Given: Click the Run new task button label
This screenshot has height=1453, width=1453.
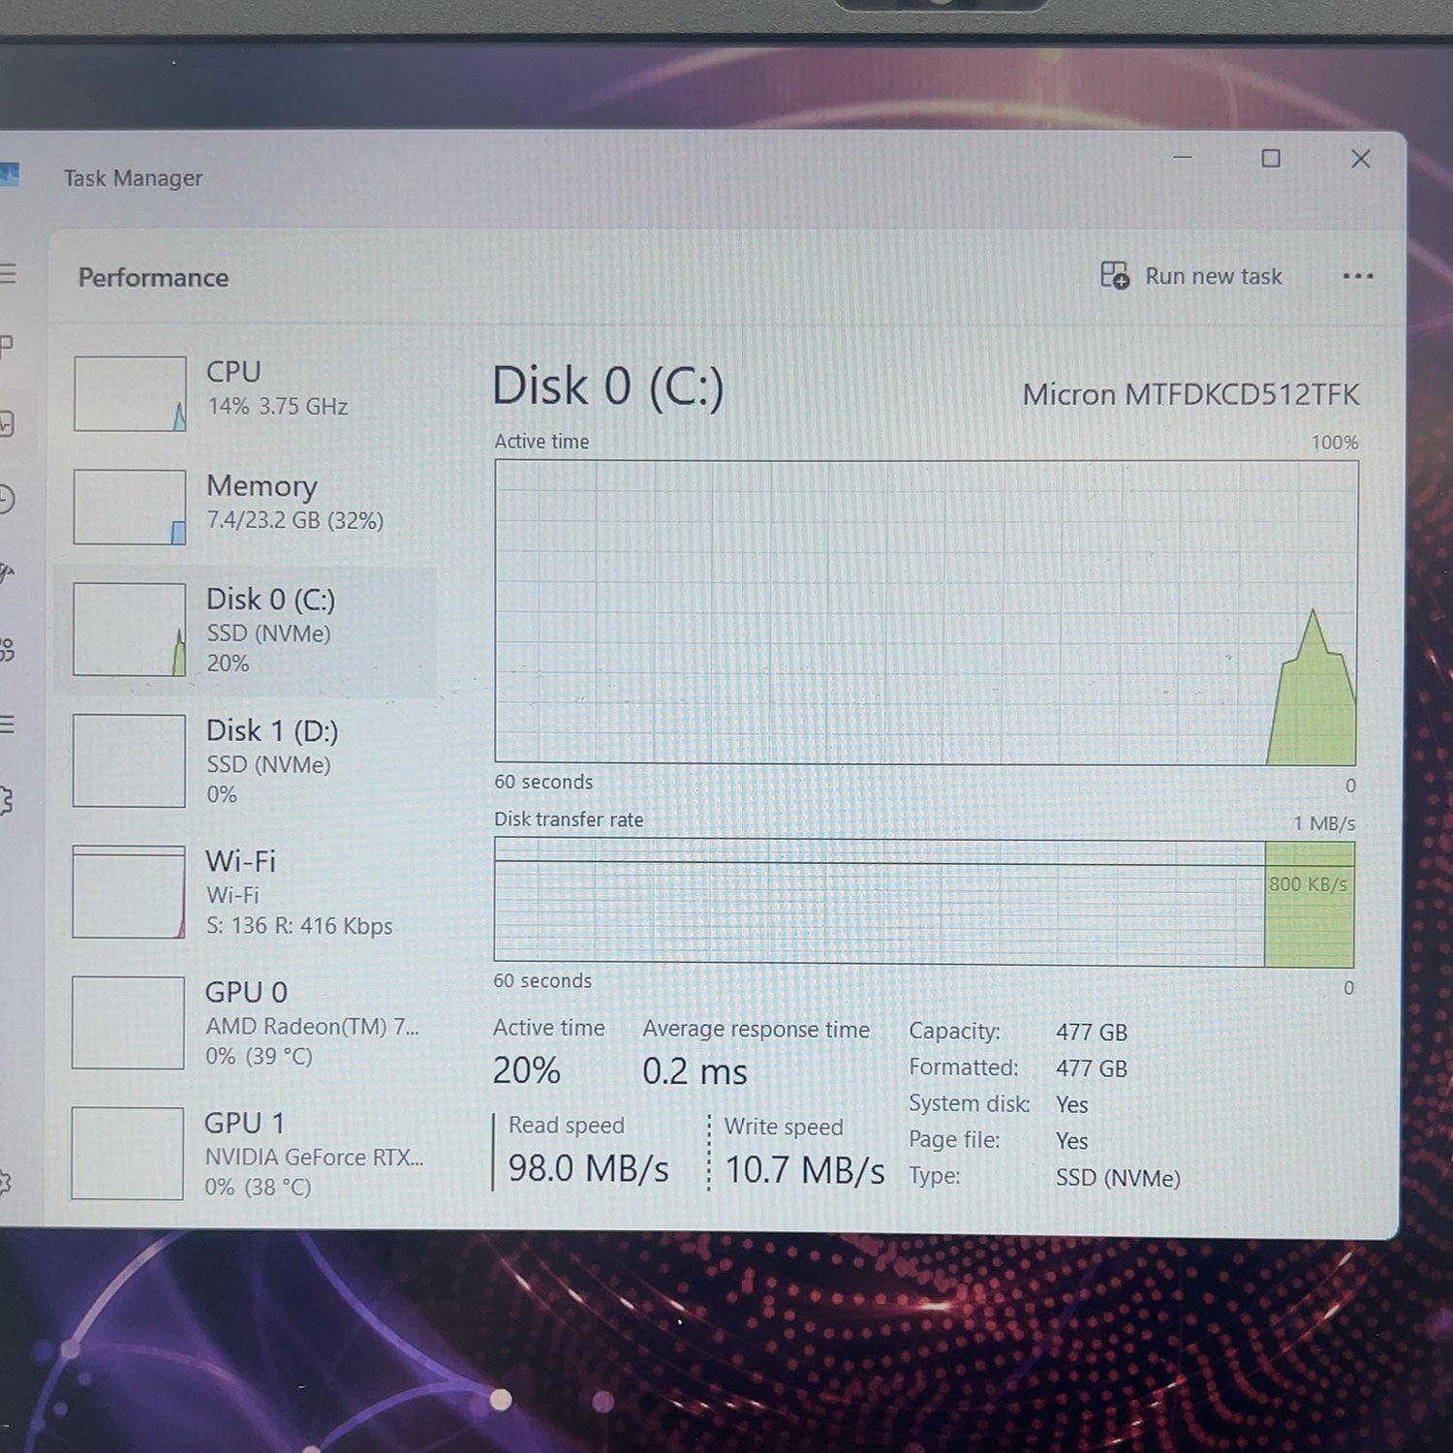Looking at the screenshot, I should point(1213,276).
